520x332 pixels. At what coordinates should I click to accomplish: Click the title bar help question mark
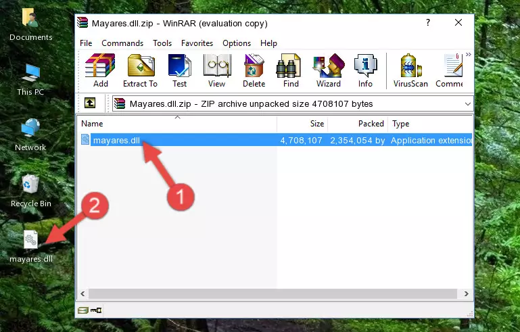(428, 22)
